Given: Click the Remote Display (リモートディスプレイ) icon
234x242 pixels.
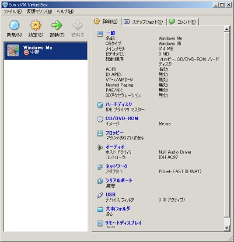Looking at the screenshot, I should pyautogui.click(x=100, y=223).
